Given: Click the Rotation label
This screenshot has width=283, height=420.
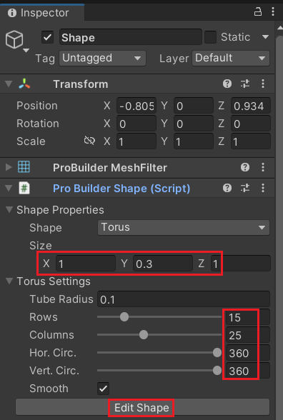Looking at the screenshot, I should pyautogui.click(x=38, y=124).
